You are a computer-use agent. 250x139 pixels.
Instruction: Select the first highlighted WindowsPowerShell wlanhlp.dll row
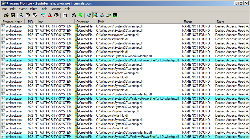click(x=137, y=60)
